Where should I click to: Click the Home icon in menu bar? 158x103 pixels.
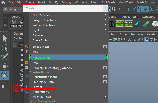coord(3,2)
